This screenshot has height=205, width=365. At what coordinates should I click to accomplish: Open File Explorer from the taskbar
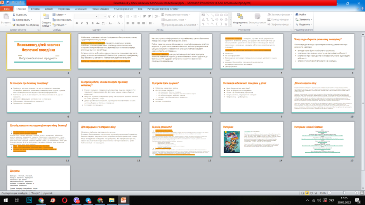(x=112, y=200)
